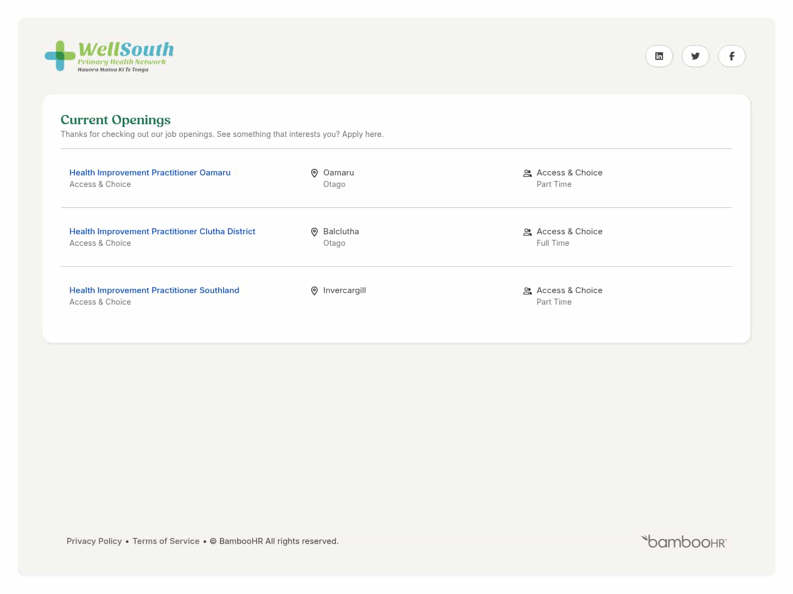Open the Facebook social icon
This screenshot has height=594, width=793.
click(731, 56)
